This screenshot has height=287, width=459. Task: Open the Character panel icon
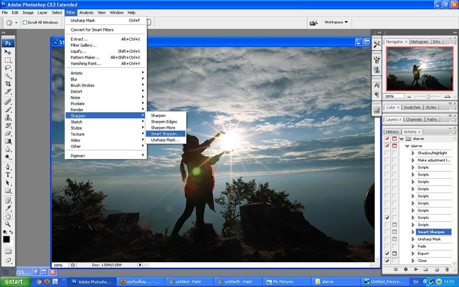tap(376, 85)
